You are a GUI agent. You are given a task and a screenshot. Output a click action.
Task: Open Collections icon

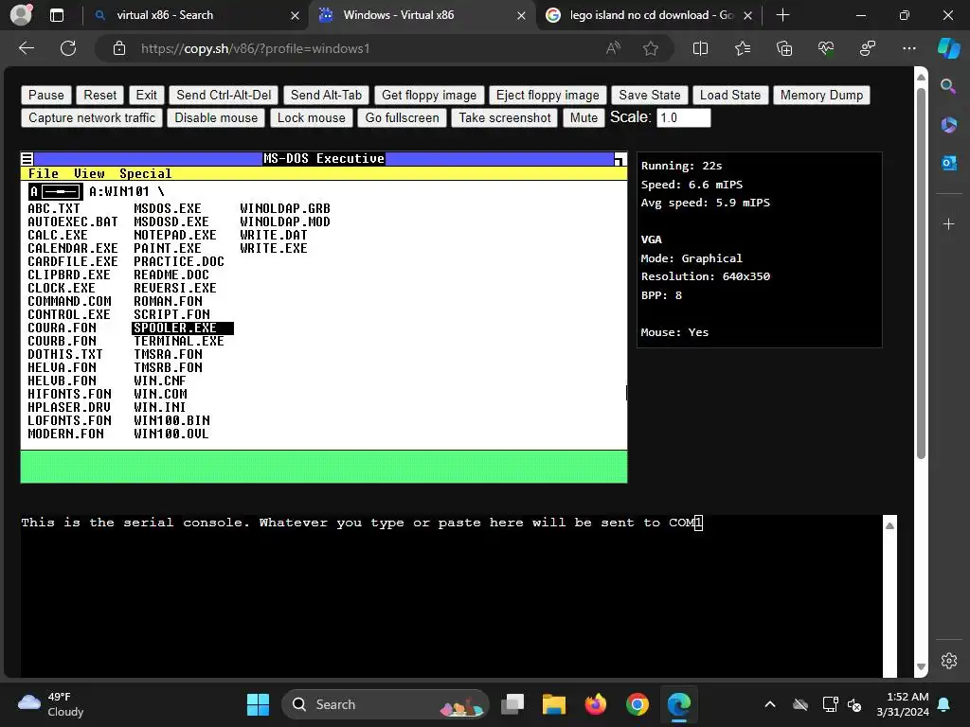click(x=784, y=48)
